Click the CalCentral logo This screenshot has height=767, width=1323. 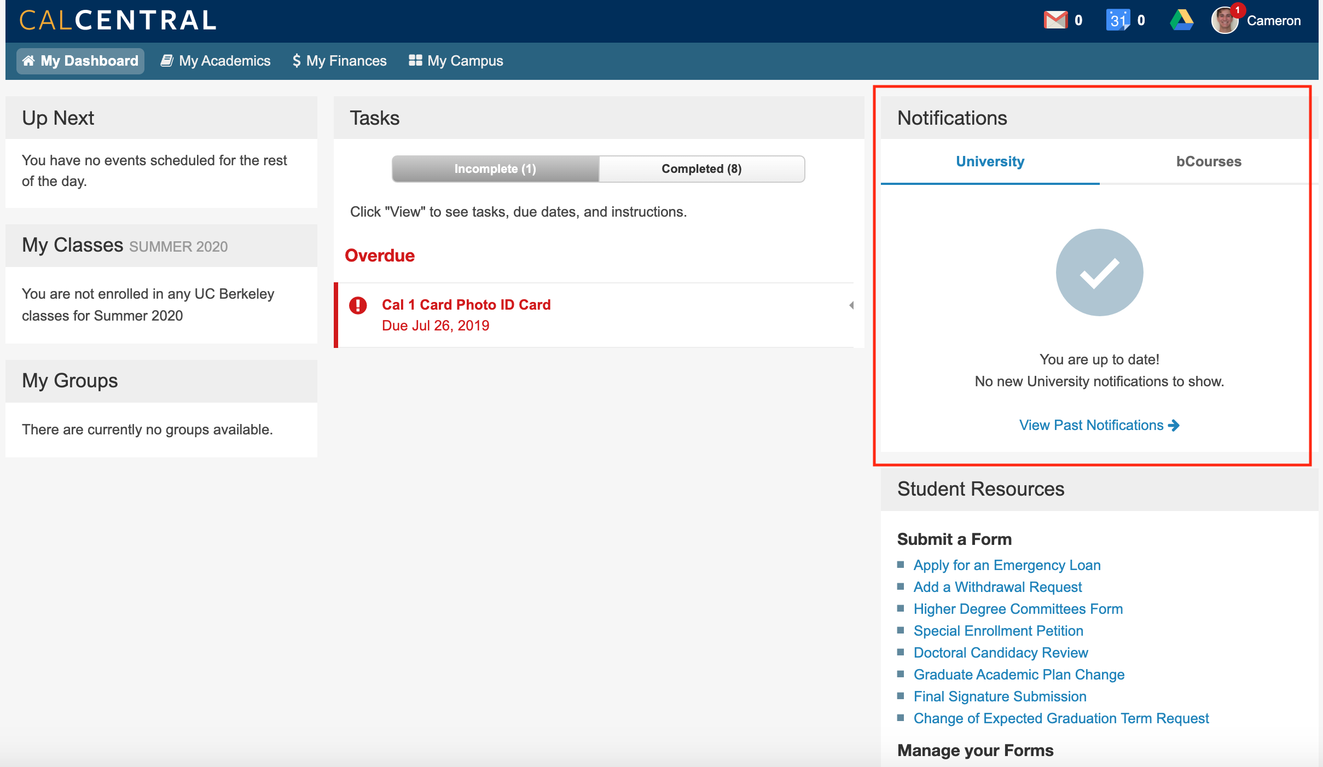coord(118,20)
